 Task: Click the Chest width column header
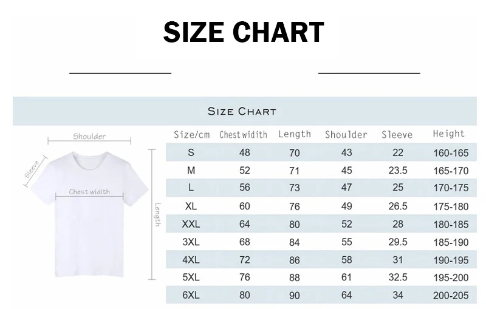tap(243, 135)
